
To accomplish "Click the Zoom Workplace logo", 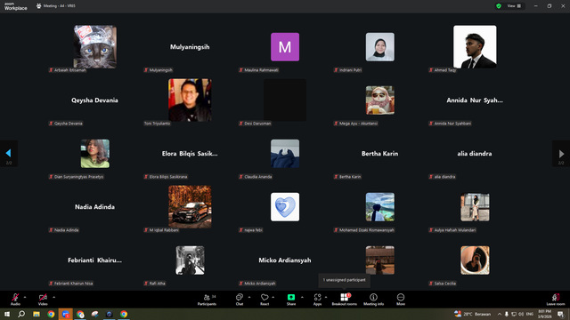I will [16, 6].
